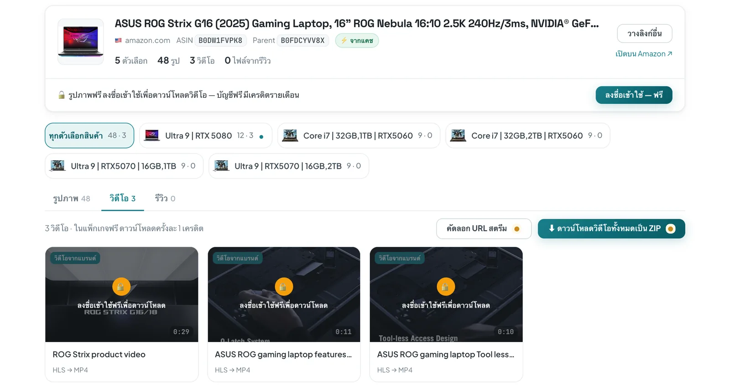This screenshot has width=730, height=388.
Task: Select the Ultra 9 | RTX 5080 variant
Action: coord(206,136)
